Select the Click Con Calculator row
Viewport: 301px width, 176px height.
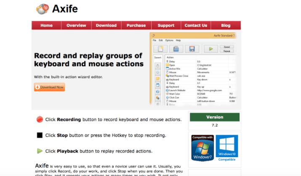(x=201, y=98)
